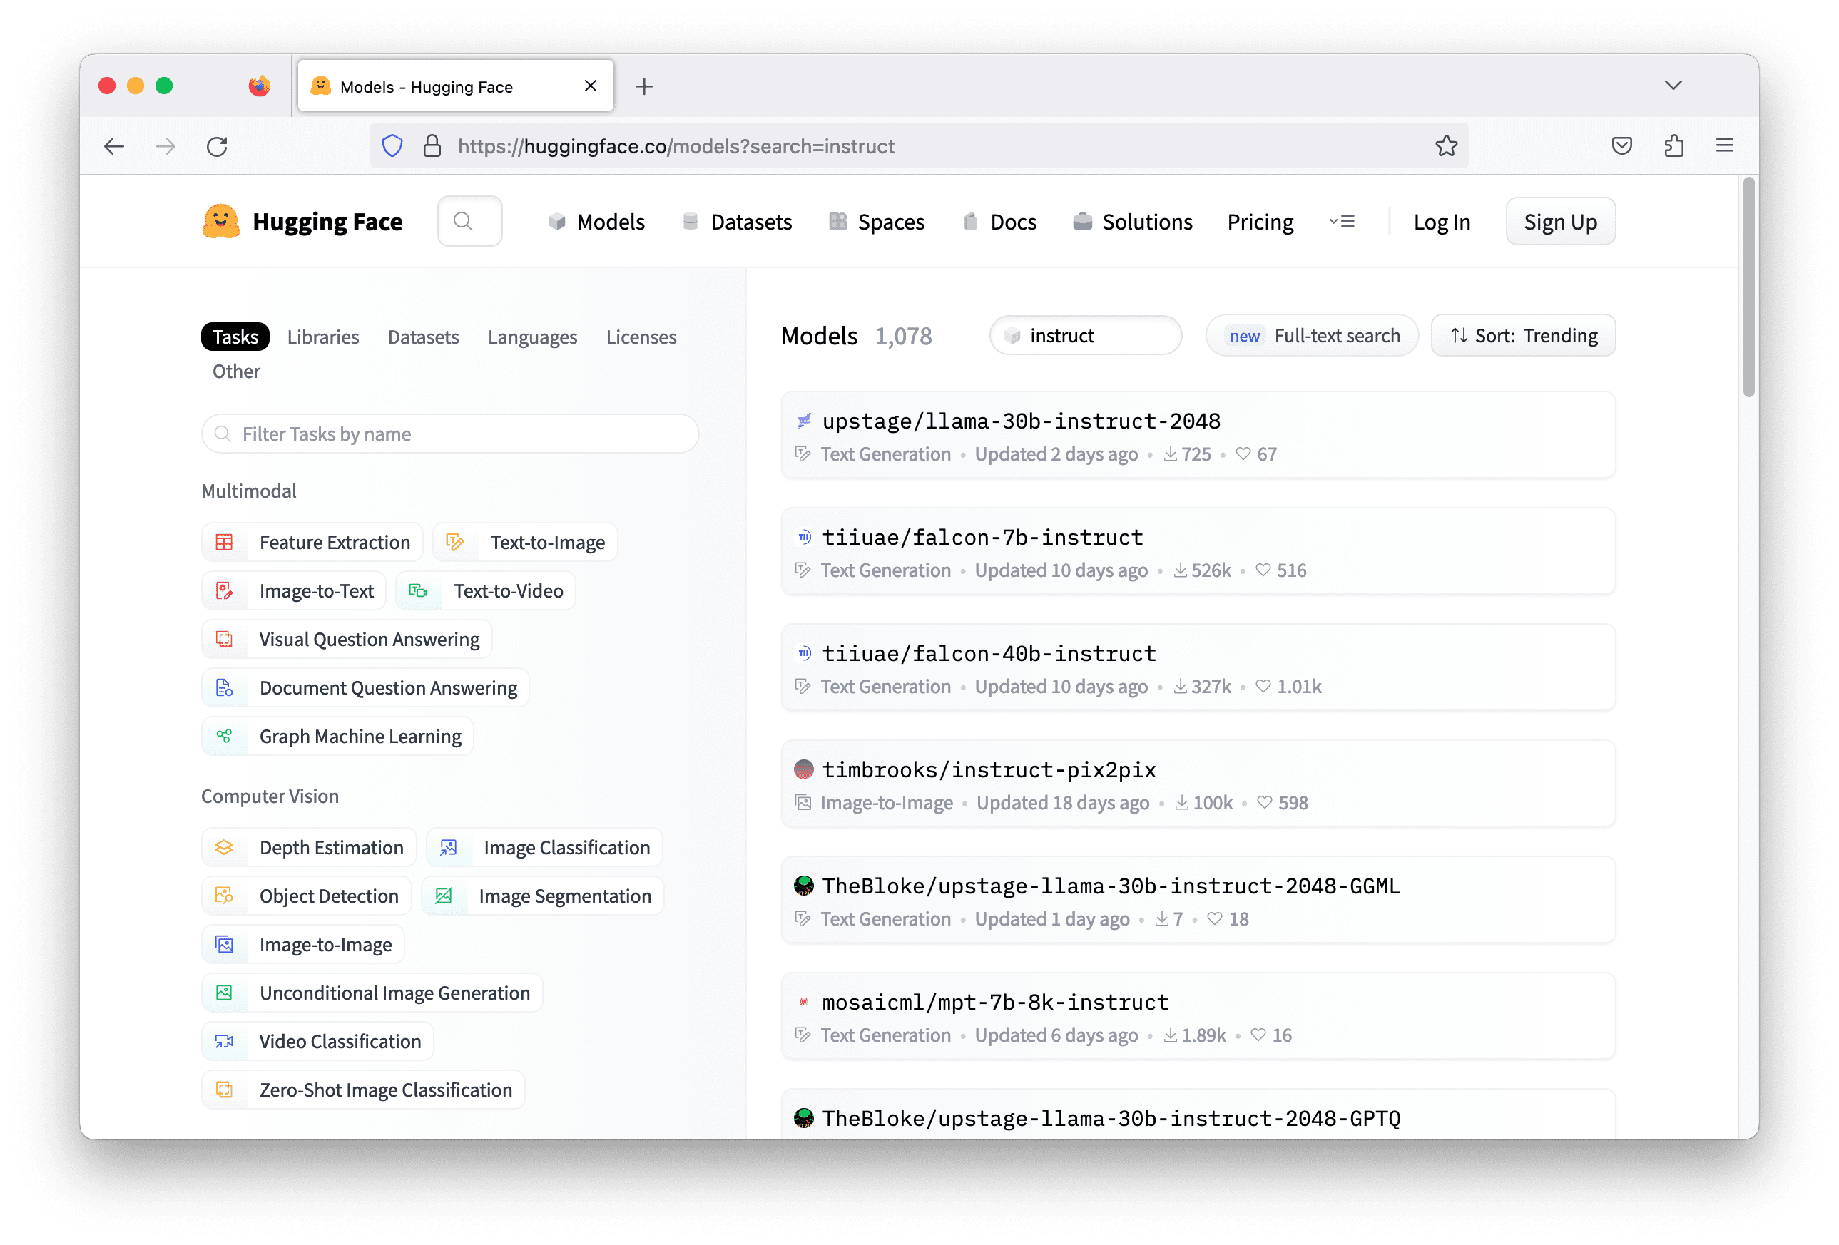Filter by Unconditional Image Generation task
The height and width of the screenshot is (1245, 1839).
[x=372, y=993]
